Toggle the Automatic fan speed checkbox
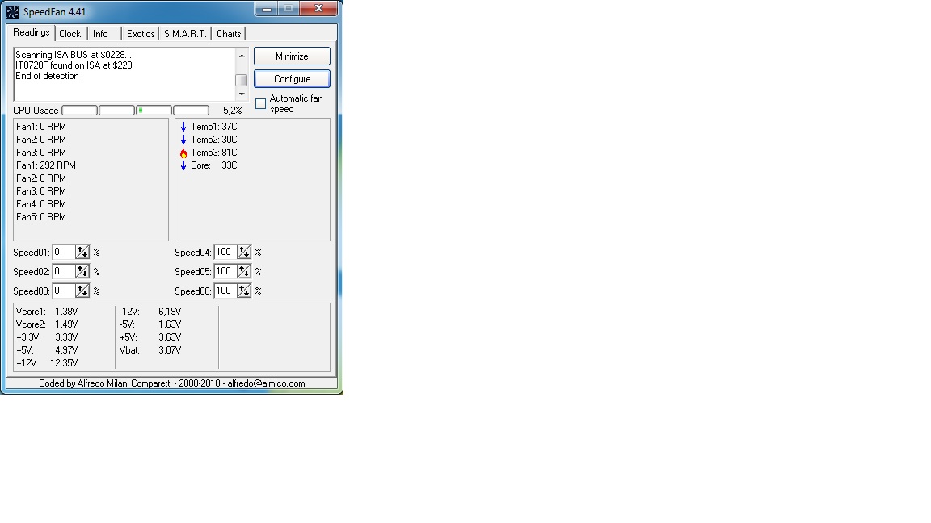The image size is (931, 523). 261,104
